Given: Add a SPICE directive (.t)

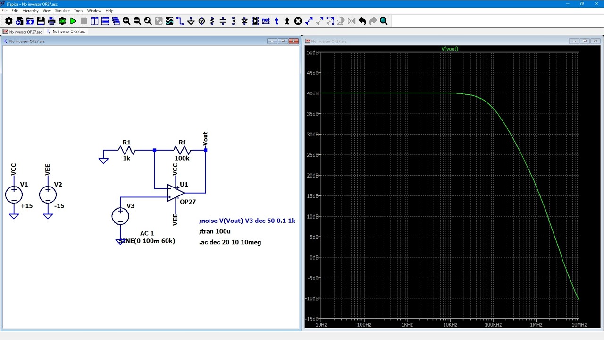Looking at the screenshot, I should point(287,21).
